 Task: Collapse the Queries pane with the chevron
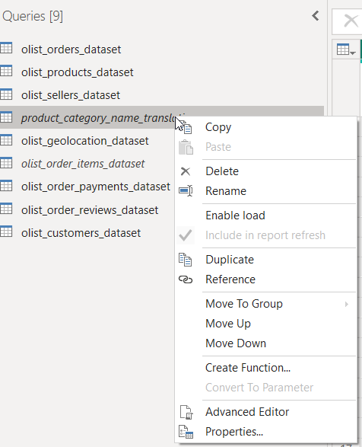[x=316, y=16]
